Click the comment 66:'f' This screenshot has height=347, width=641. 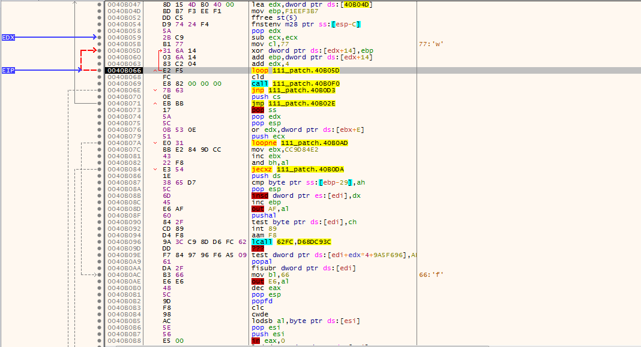click(431, 274)
